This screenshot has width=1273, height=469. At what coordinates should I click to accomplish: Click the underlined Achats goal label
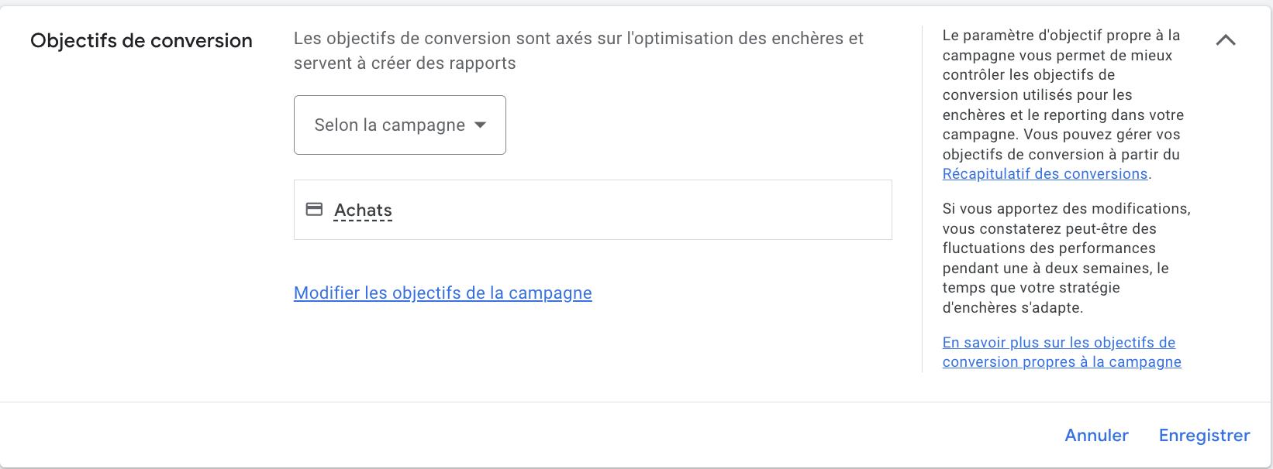click(x=363, y=211)
